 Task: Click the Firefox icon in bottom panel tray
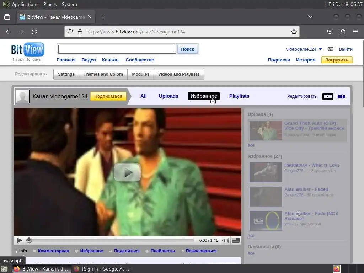pos(337,269)
